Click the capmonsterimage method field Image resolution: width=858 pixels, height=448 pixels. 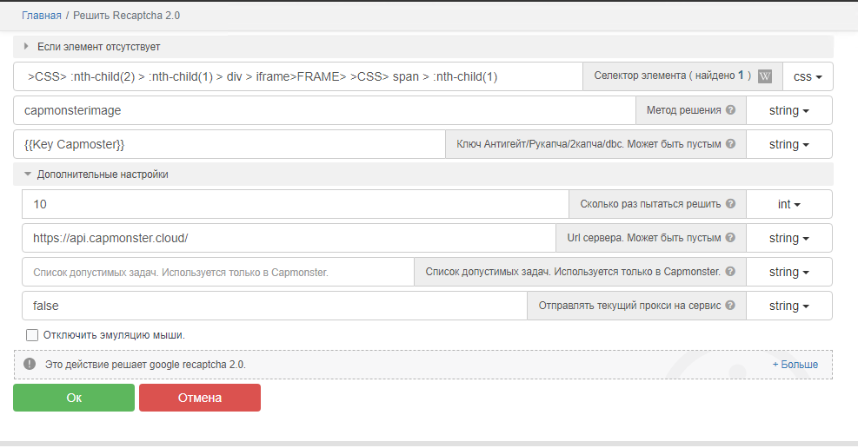click(x=324, y=110)
